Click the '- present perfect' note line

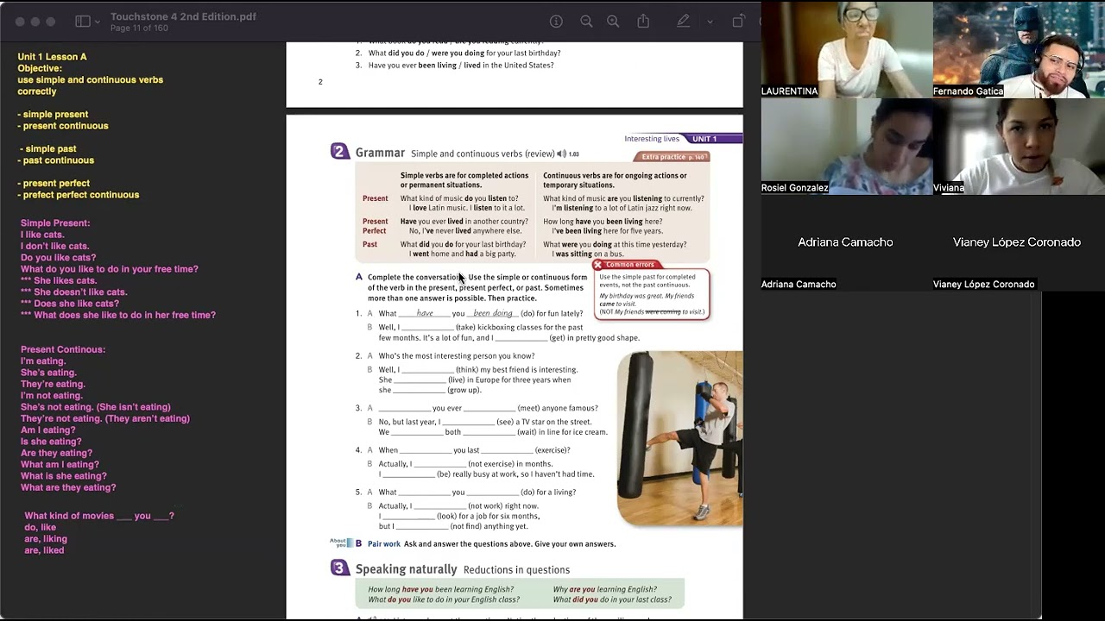click(x=54, y=183)
